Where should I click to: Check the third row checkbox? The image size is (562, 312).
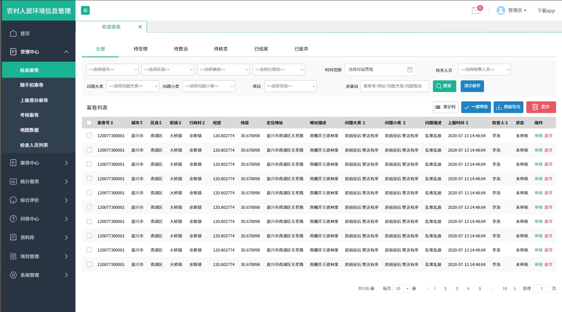(x=89, y=164)
